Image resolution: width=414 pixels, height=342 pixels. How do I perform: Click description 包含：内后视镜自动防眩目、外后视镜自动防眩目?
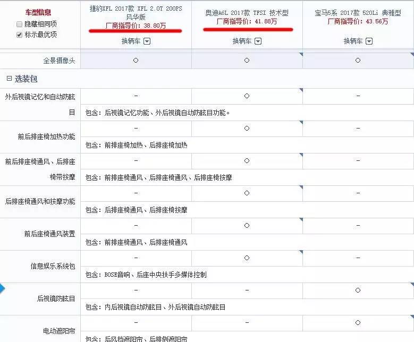click(x=156, y=307)
